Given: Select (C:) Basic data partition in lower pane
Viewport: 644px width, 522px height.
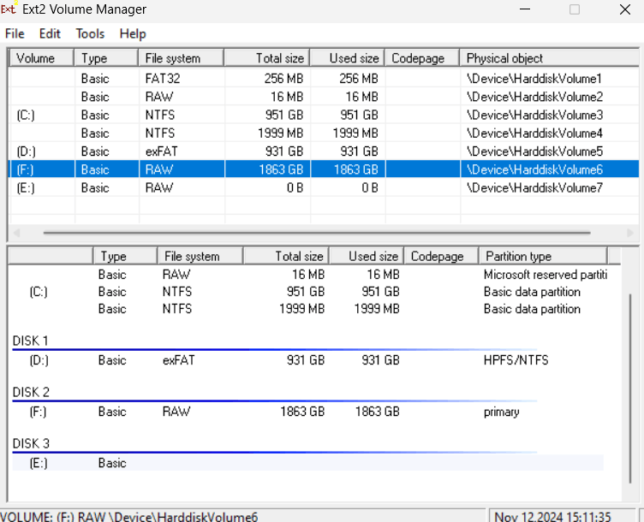Looking at the screenshot, I should [308, 292].
